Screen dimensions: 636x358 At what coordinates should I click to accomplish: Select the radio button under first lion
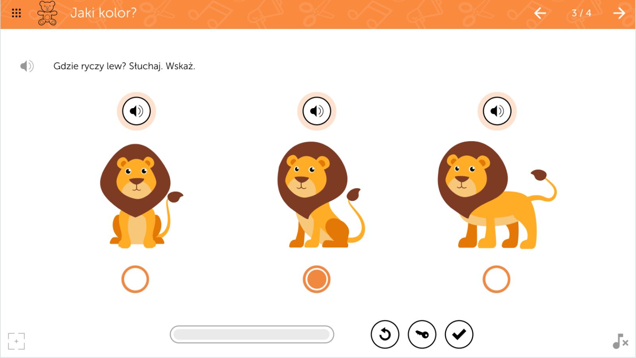(135, 279)
